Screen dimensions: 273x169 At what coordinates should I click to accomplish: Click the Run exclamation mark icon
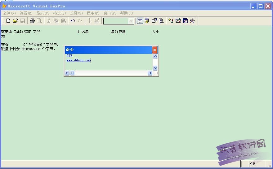point(89,21)
